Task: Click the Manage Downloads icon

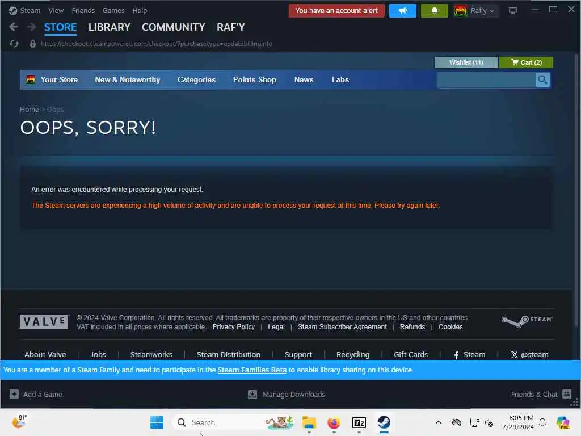Action: tap(252, 394)
